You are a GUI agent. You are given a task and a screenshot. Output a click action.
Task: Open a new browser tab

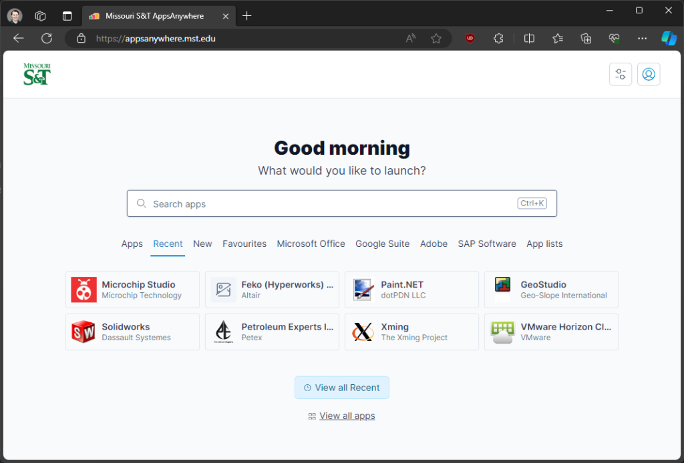pos(247,16)
